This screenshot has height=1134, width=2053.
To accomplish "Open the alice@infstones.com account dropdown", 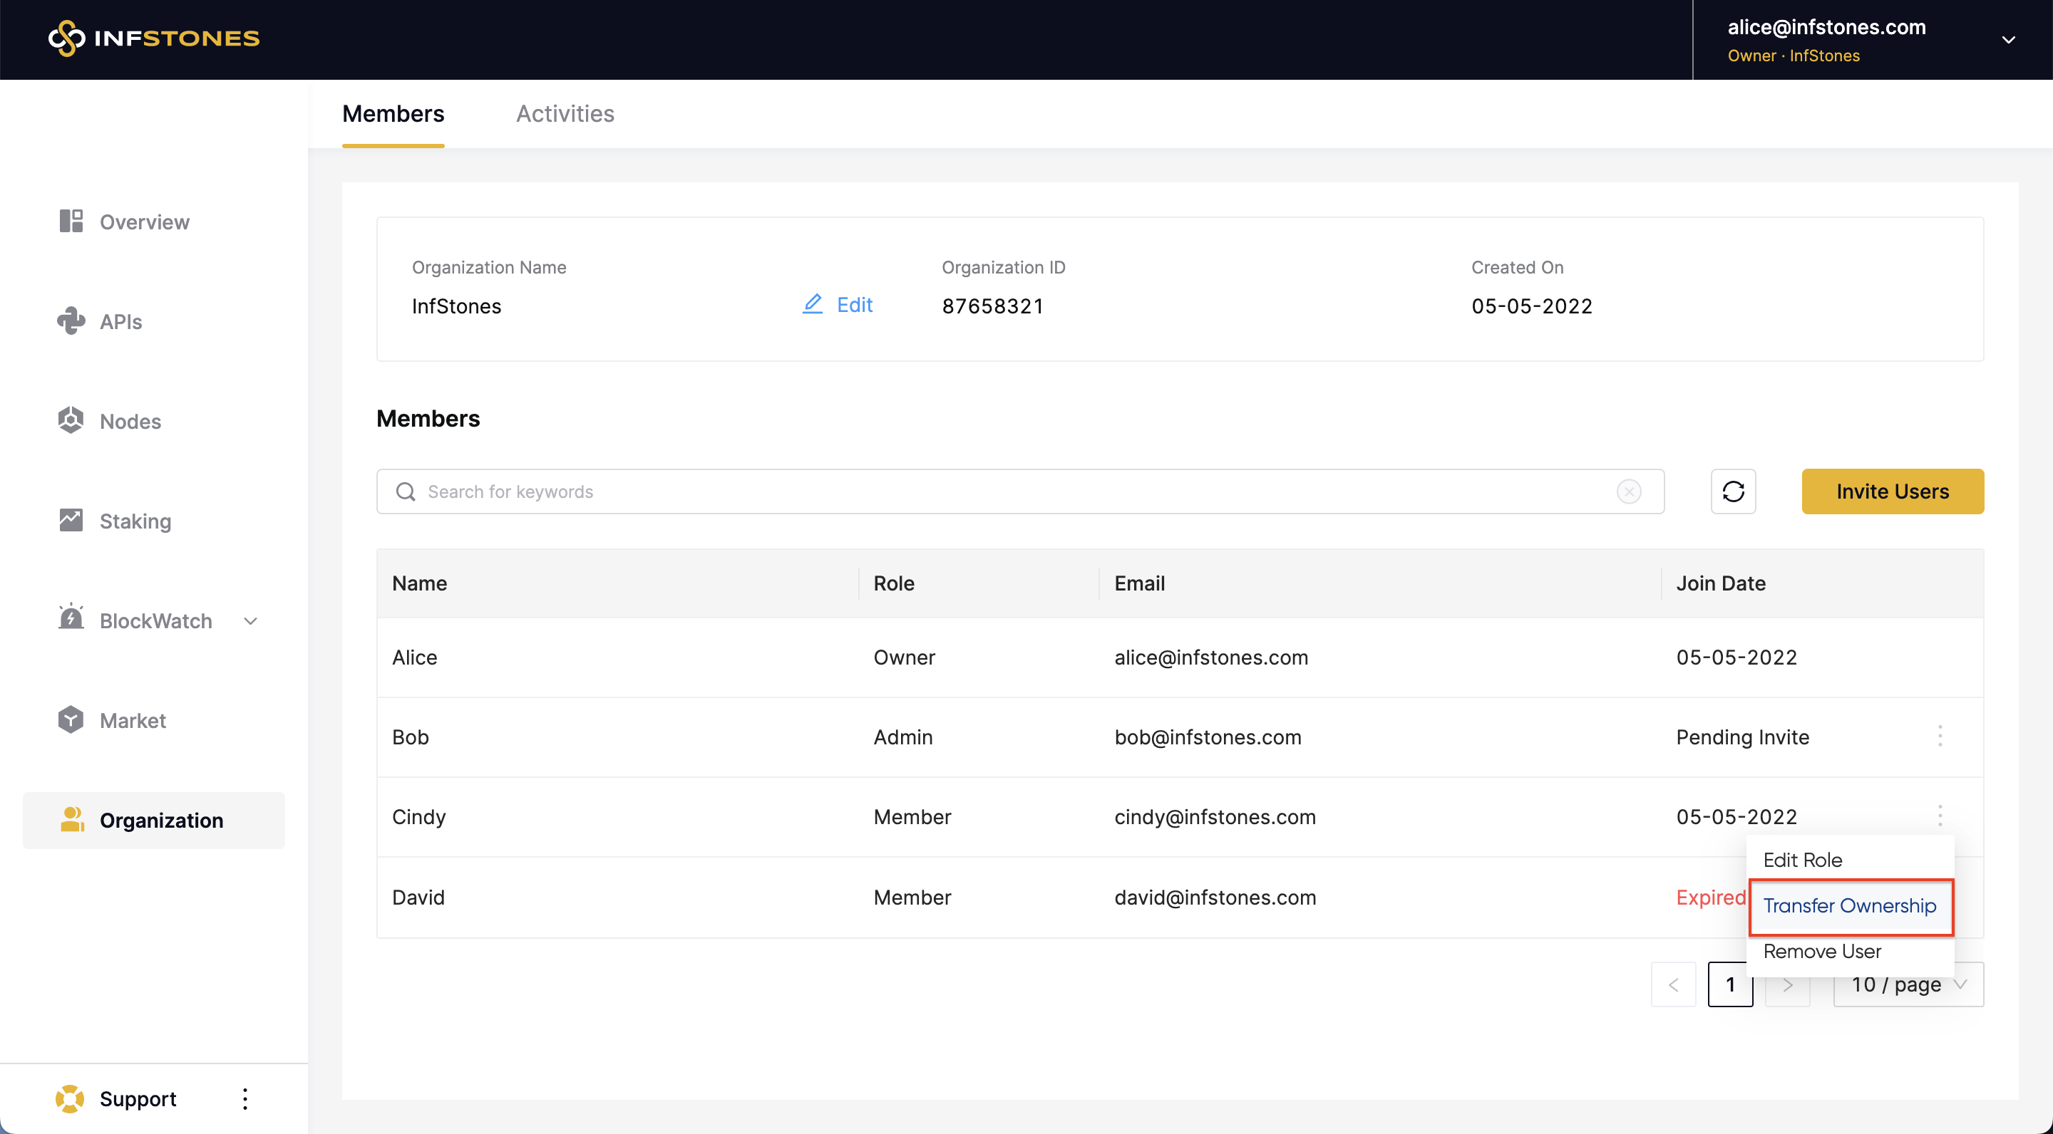I will (x=2007, y=40).
